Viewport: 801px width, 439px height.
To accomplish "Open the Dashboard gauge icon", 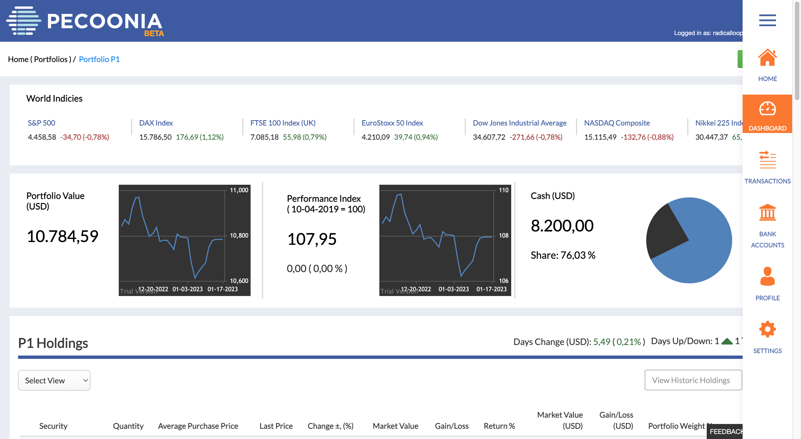I will 767,109.
